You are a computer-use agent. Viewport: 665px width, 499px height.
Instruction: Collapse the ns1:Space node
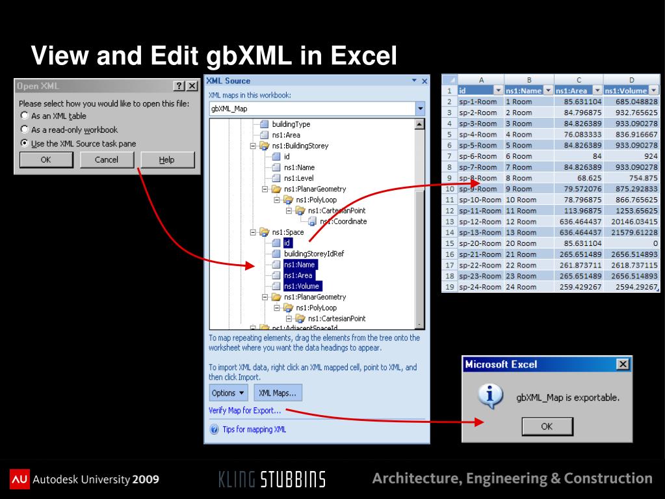[253, 232]
